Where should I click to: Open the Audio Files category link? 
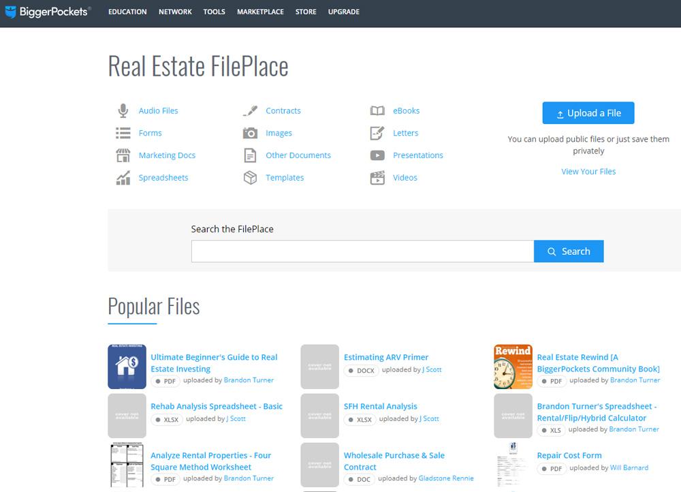pyautogui.click(x=158, y=111)
